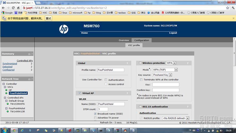The height and width of the screenshot is (133, 236).
Task: Open the Key source Preshared Key dropdown
Action: pyautogui.click(x=162, y=75)
